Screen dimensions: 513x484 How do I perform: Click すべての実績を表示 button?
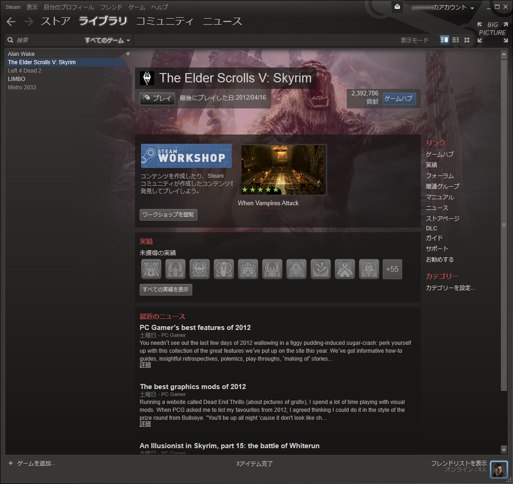click(166, 289)
